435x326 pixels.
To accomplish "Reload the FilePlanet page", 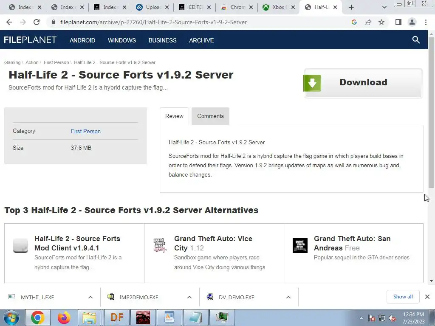I will tap(37, 22).
